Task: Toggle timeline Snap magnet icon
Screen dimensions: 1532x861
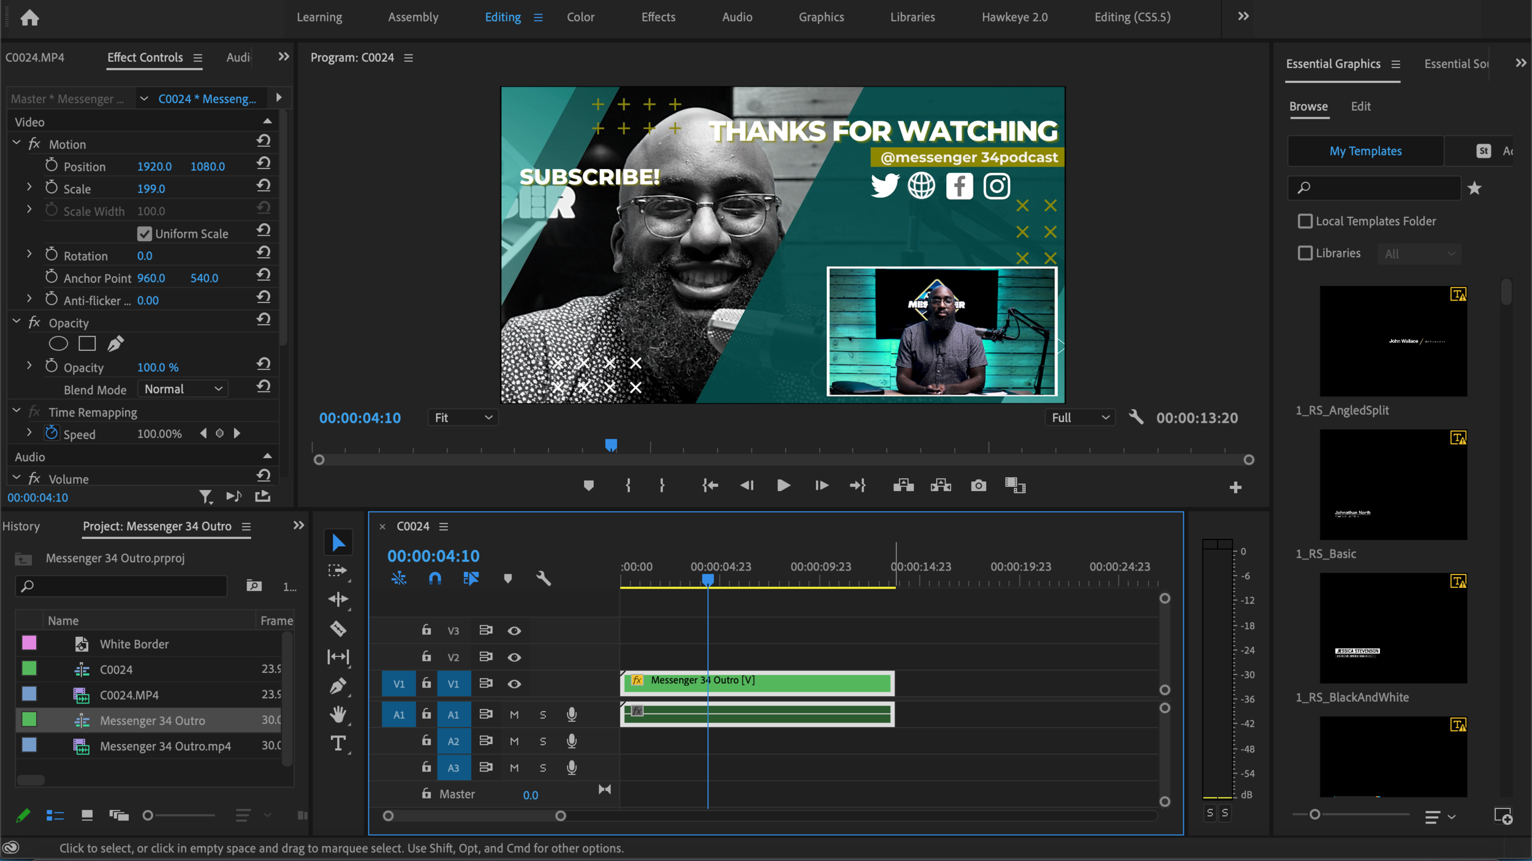Action: [x=434, y=578]
